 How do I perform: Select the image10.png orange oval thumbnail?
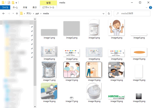(x=139, y=52)
